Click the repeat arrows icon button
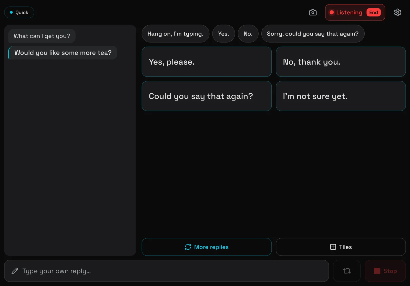Image resolution: width=410 pixels, height=286 pixels. click(347, 271)
